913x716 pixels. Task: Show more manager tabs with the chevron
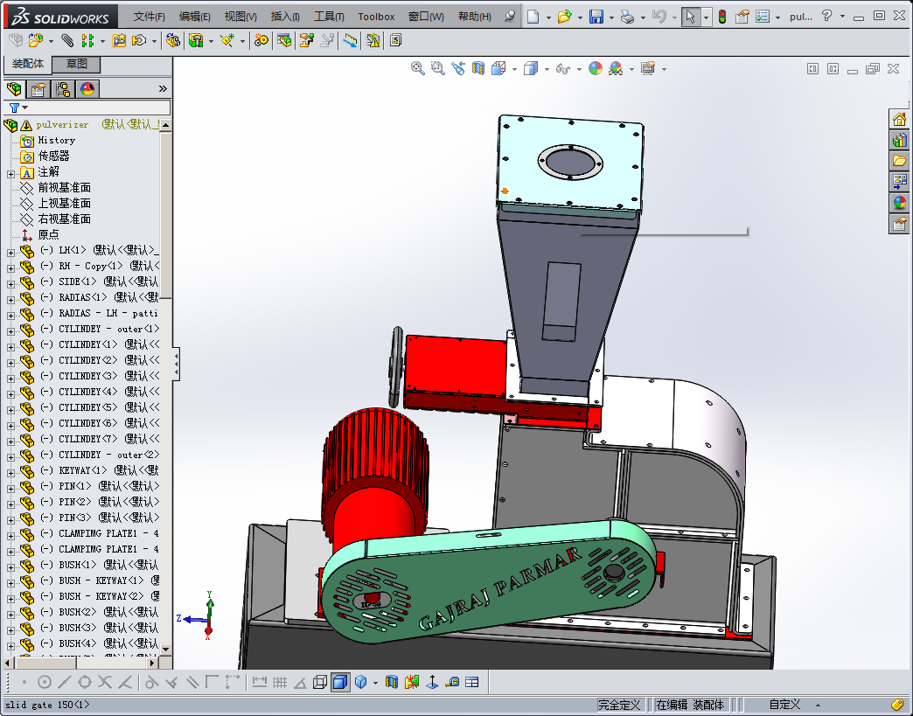(163, 88)
